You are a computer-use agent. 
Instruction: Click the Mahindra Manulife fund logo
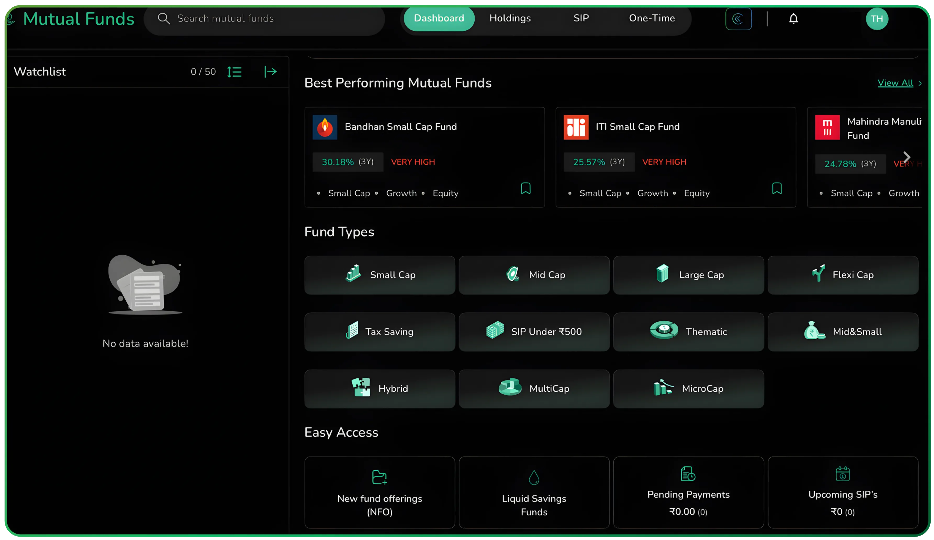point(827,127)
